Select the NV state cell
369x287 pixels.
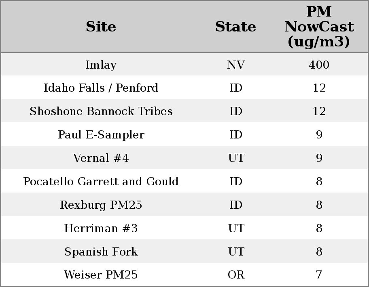tap(235, 65)
